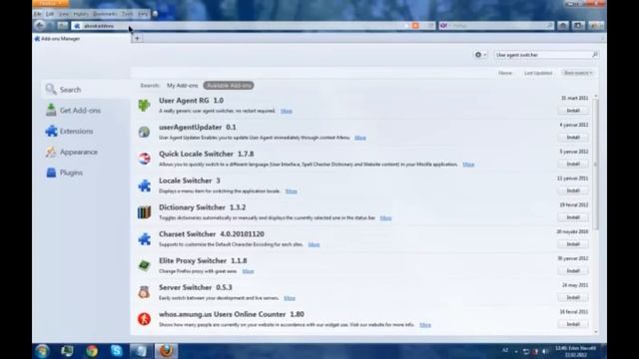This screenshot has height=359, width=639.
Task: Click the orange RSS feed icon in address bar
Action: tap(415, 26)
